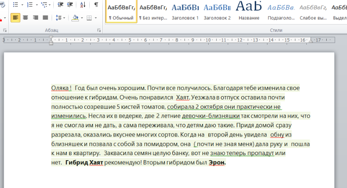The height and width of the screenshot is (188, 347).
Task: Decrease the paragraph indent
Action: tap(60, 5)
